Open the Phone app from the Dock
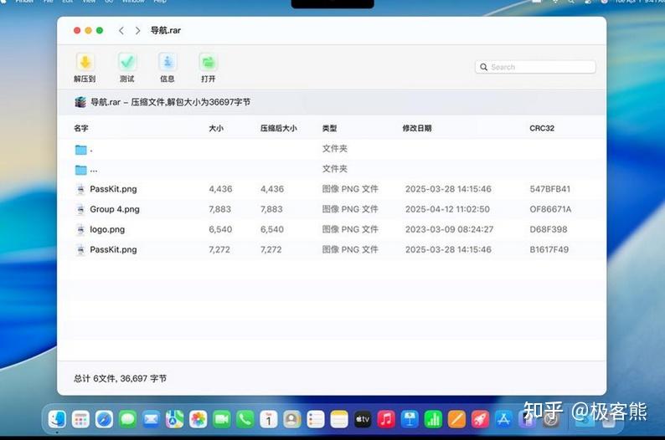This screenshot has height=440, width=665. [x=245, y=419]
